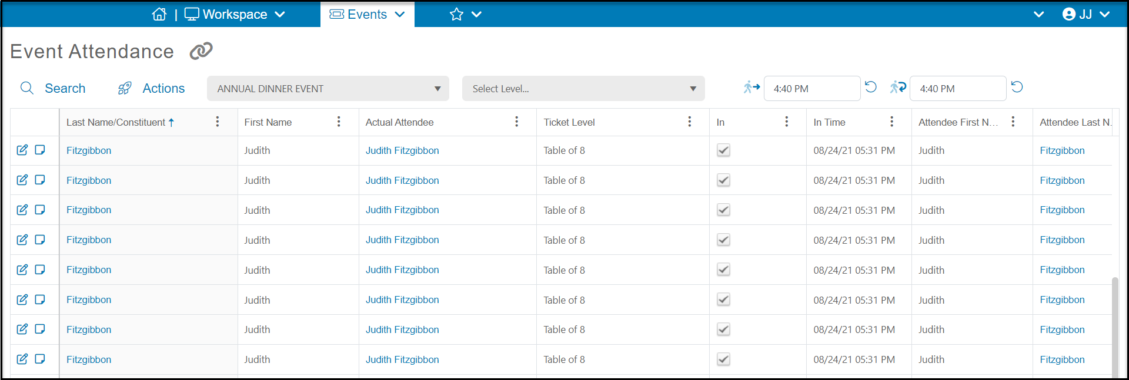Click the favorites star icon
This screenshot has width=1129, height=380.
pos(456,14)
